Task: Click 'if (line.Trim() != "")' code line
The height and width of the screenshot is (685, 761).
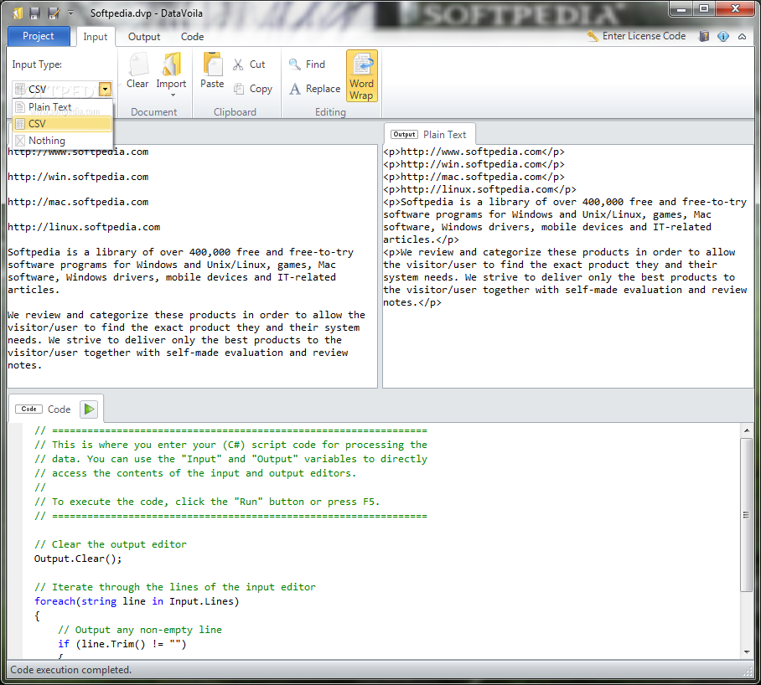Action: click(122, 644)
